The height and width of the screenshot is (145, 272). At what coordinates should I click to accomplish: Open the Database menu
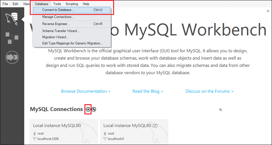[42, 4]
